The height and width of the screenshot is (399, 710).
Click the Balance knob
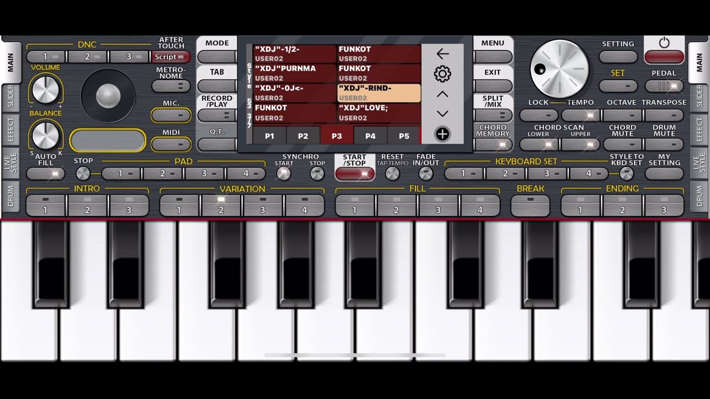tap(45, 135)
